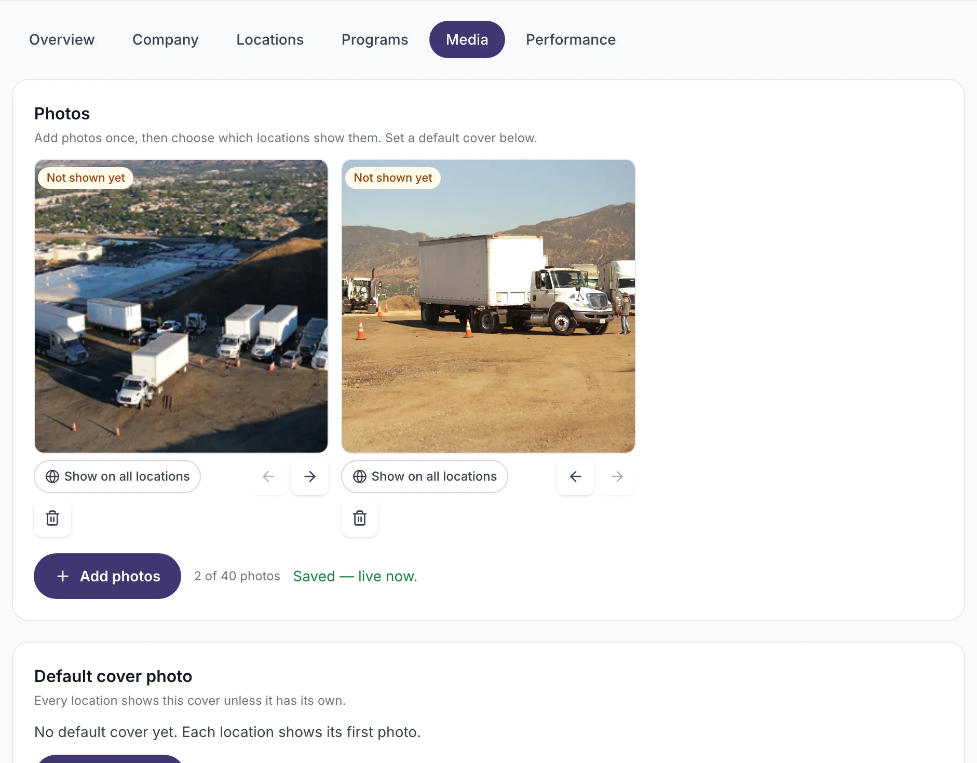Move aerial photo right with arrow

pyautogui.click(x=310, y=476)
